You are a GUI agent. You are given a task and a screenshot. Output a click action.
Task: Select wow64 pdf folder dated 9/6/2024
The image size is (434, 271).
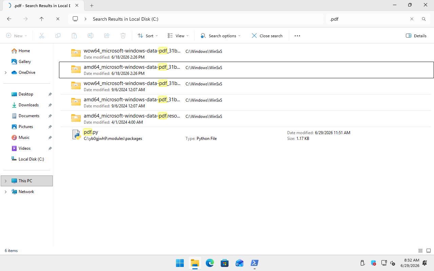[246, 86]
